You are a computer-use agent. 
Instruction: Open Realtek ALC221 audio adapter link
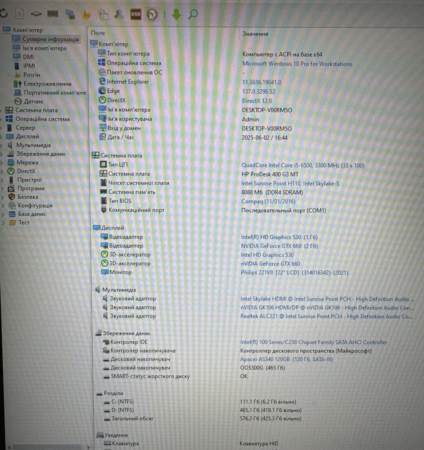(326, 316)
